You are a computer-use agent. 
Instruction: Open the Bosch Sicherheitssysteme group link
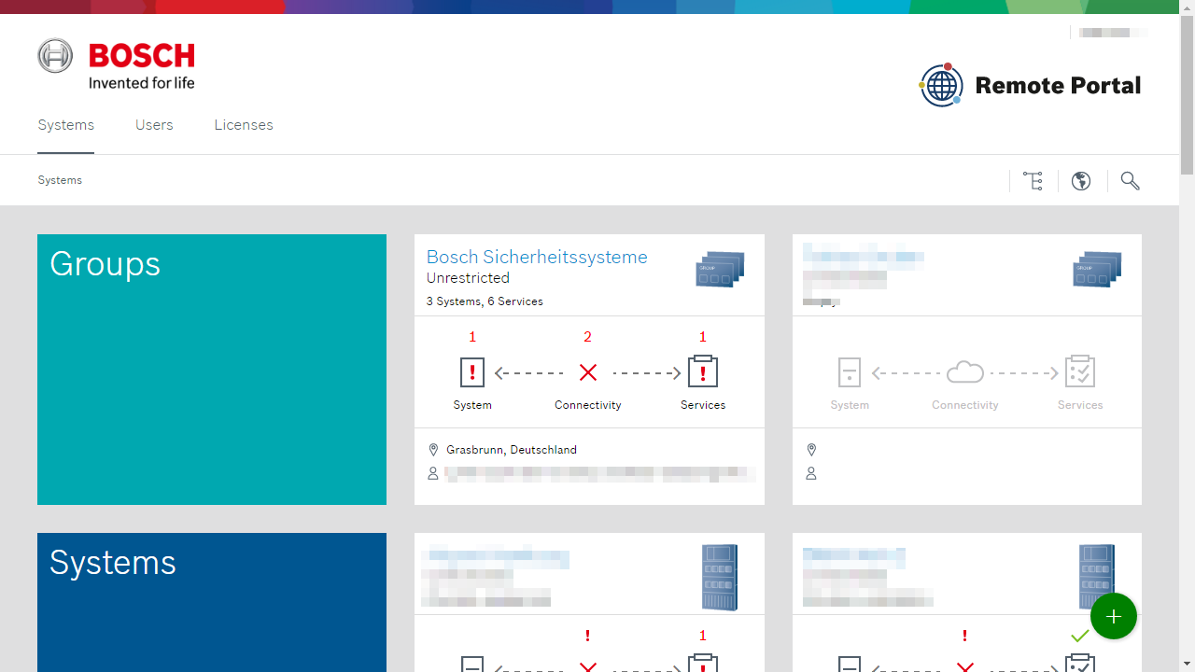[537, 257]
